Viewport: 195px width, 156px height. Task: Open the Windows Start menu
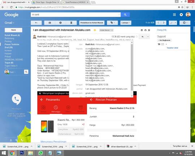coord(4,153)
